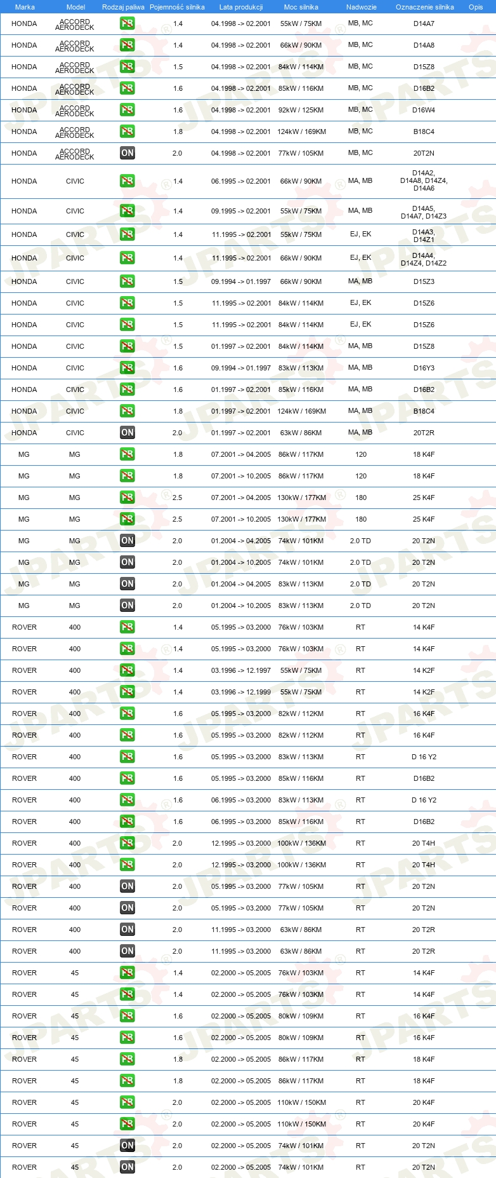Click ON icon in MG 74kW 01.2004-04.2005 row
The image size is (496, 1178).
(127, 541)
